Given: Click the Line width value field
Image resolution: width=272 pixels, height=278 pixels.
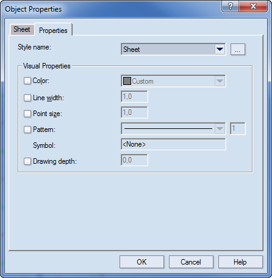Looking at the screenshot, I should pos(134,97).
